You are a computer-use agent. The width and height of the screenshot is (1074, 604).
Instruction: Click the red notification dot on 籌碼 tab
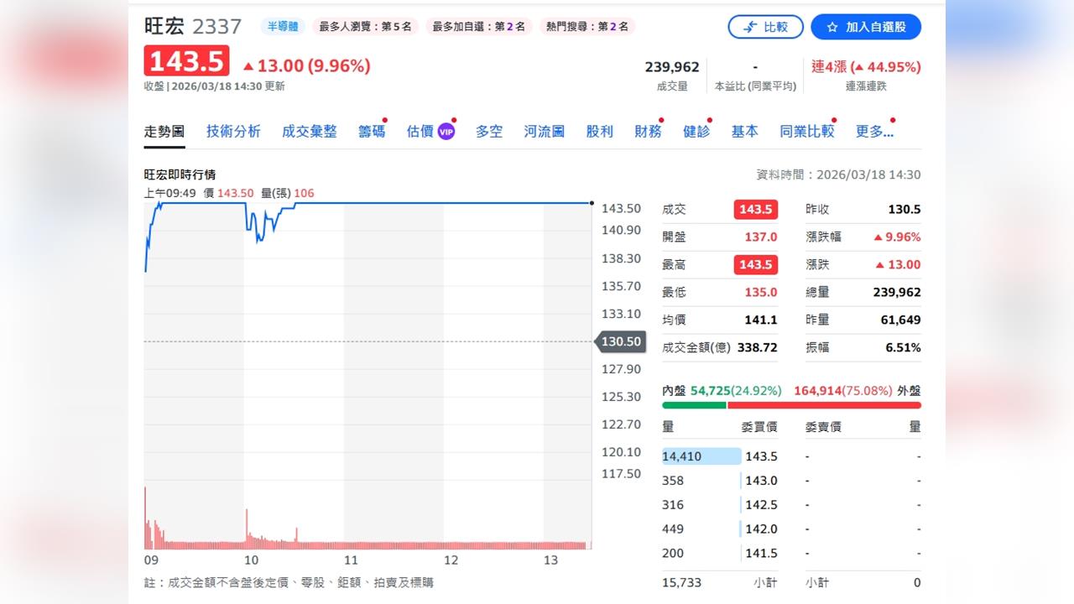coord(387,120)
